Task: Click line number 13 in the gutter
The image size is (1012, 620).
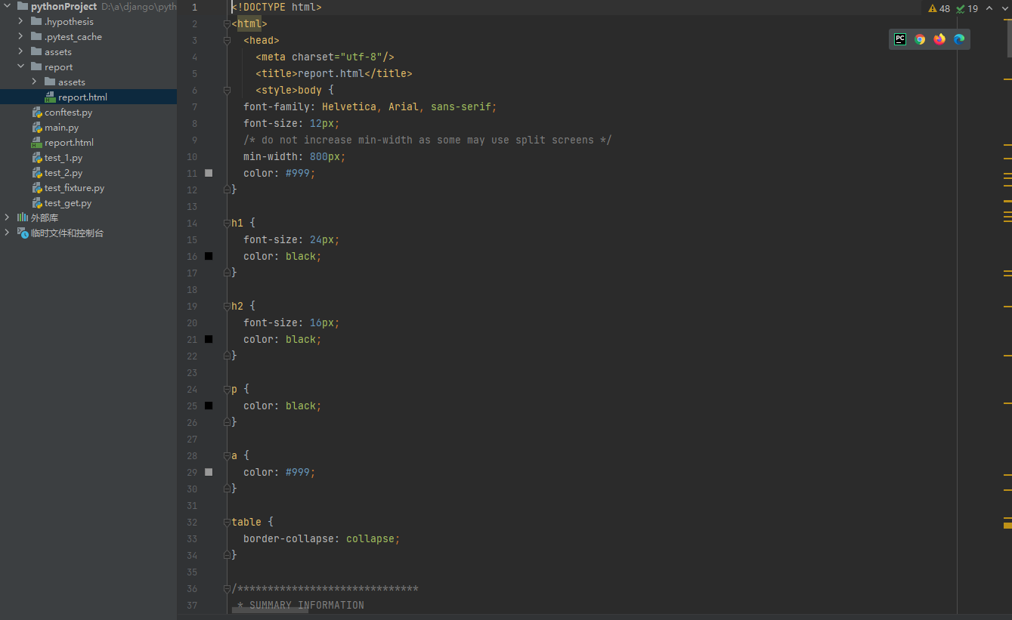Action: coord(191,206)
